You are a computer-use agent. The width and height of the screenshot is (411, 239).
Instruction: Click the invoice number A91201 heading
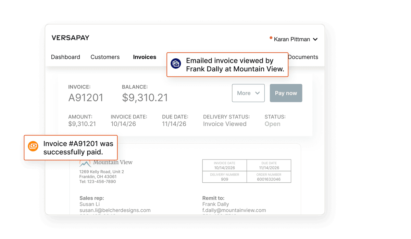click(86, 98)
